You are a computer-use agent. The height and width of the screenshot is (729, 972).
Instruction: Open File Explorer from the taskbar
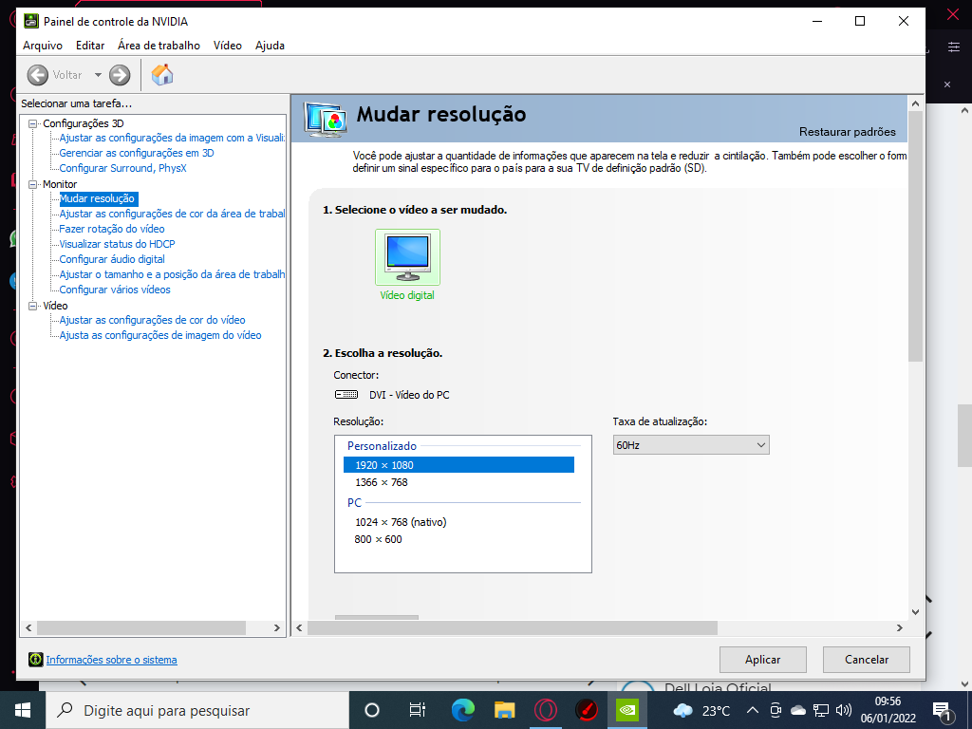(505, 710)
